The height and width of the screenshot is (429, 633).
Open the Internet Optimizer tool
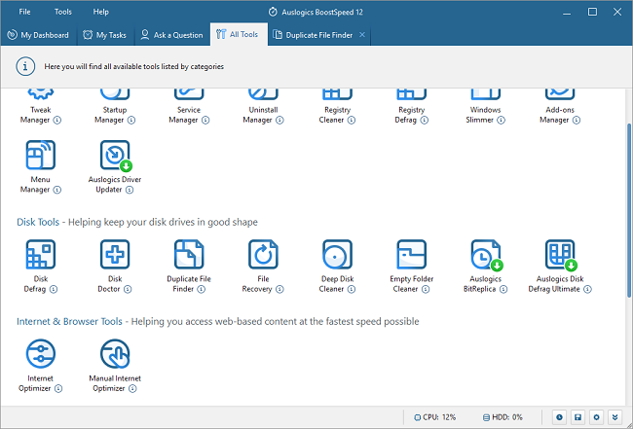[40, 353]
